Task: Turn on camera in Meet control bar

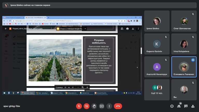Action: pyautogui.click(x=87, y=106)
